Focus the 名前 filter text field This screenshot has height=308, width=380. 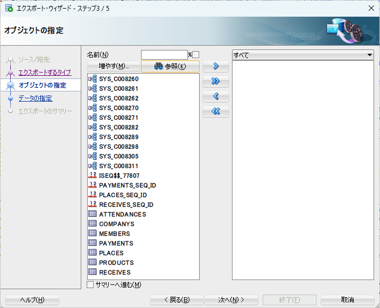(164, 55)
